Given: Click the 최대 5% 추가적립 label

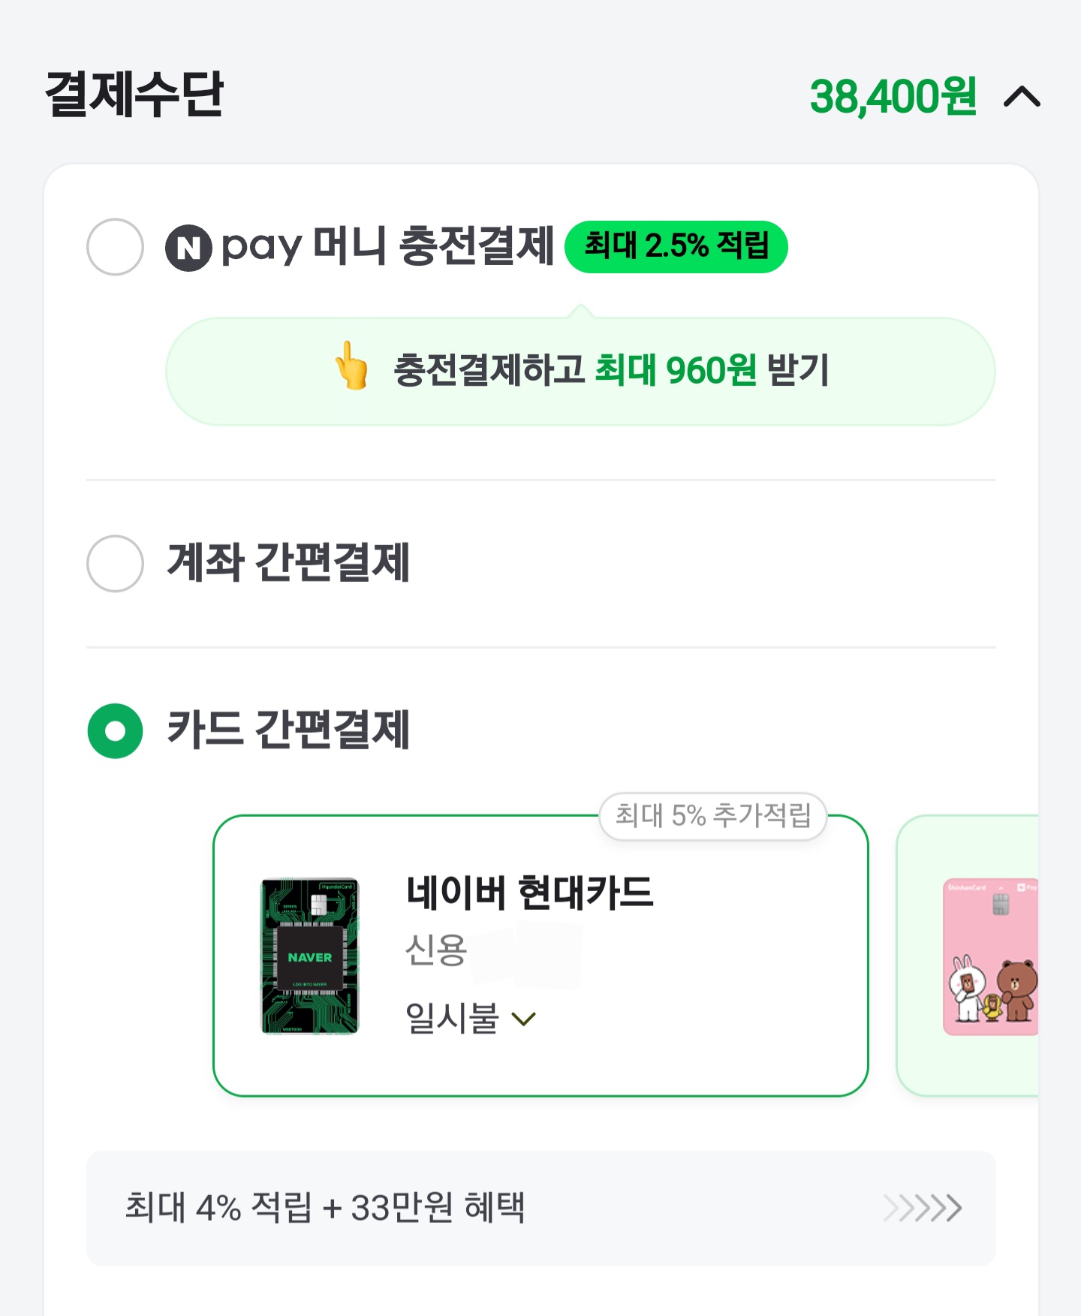Looking at the screenshot, I should [x=712, y=815].
